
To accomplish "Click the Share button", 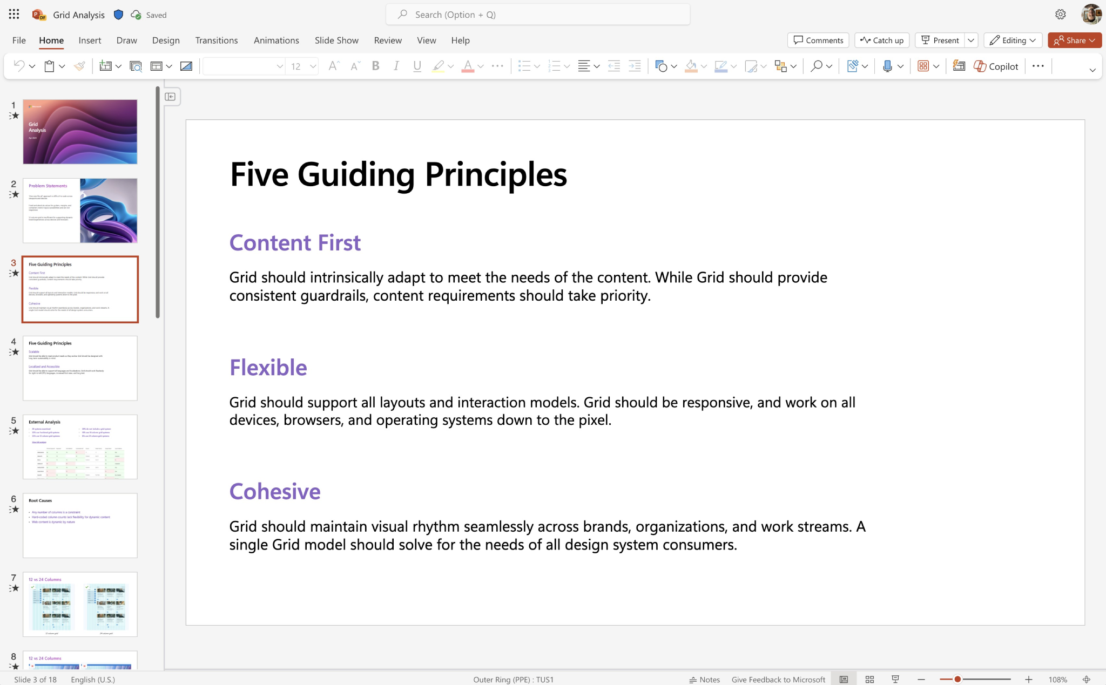I will [x=1074, y=40].
